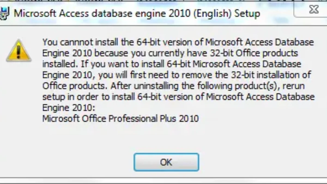Click the yellow warning triangle icon
This screenshot has height=184, width=327.
coord(19,51)
